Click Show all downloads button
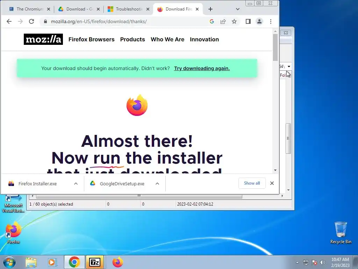 point(252,183)
